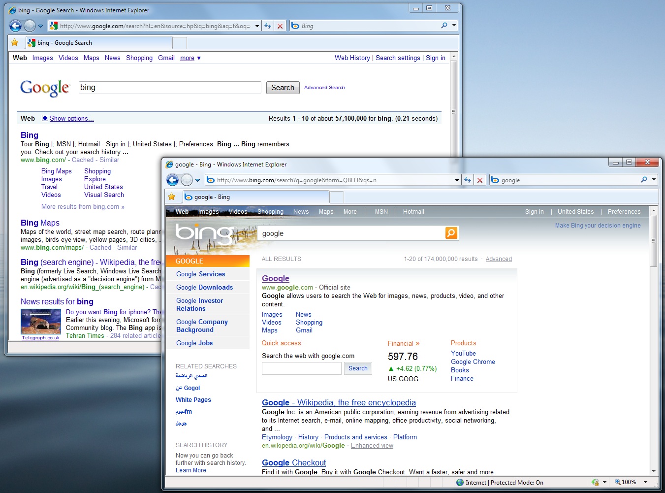
Task: Click Enhanced view link
Action: tap(372, 446)
